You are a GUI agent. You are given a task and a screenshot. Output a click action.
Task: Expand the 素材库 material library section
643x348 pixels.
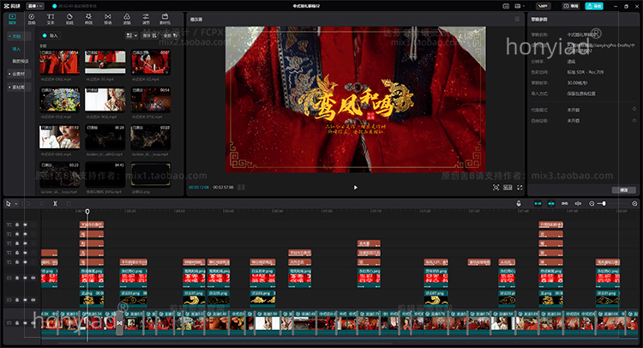[17, 87]
